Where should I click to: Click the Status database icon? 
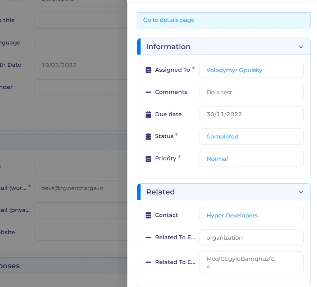pyautogui.click(x=148, y=136)
